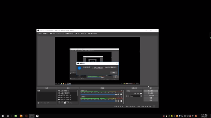211x118 pixels.
Task: Toggle visibility of 文本 (GDI+) 5 source
Action: pyautogui.click(x=59, y=97)
